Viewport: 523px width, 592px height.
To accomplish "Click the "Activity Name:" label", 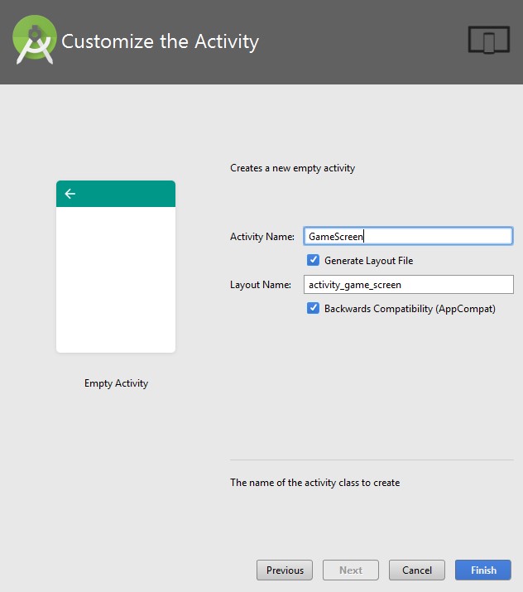I will [x=261, y=237].
